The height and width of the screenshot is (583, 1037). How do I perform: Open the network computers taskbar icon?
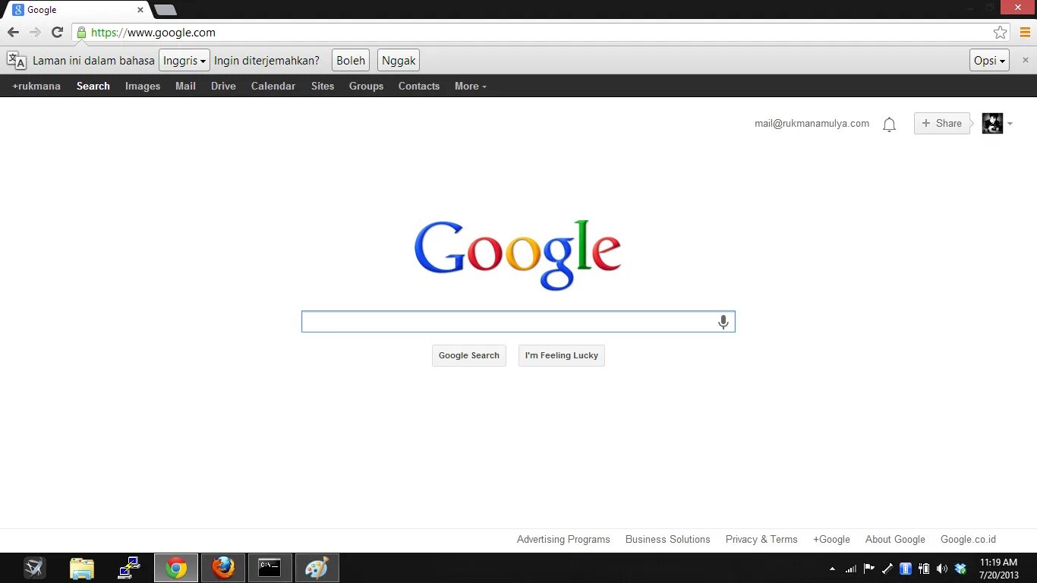click(129, 568)
